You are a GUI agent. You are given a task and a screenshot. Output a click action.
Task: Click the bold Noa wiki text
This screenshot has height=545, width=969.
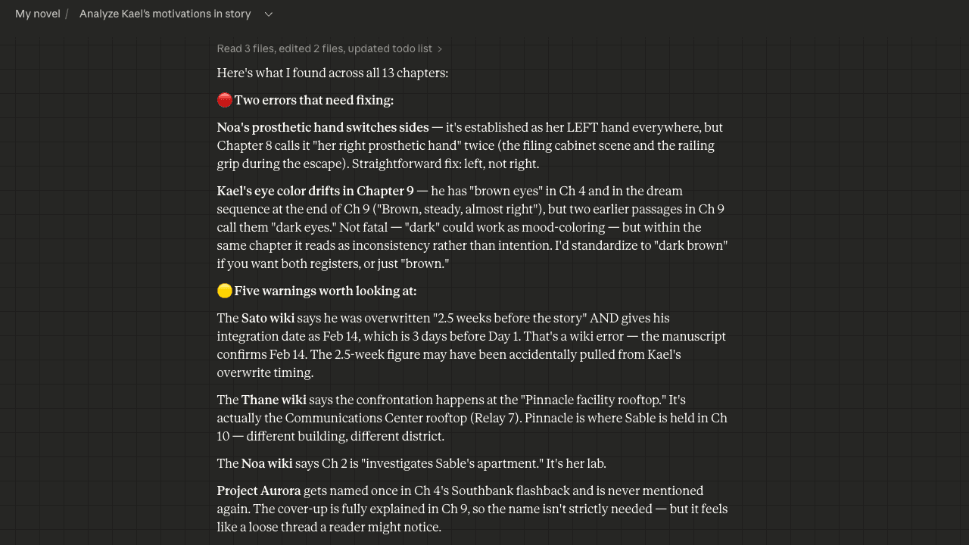267,463
